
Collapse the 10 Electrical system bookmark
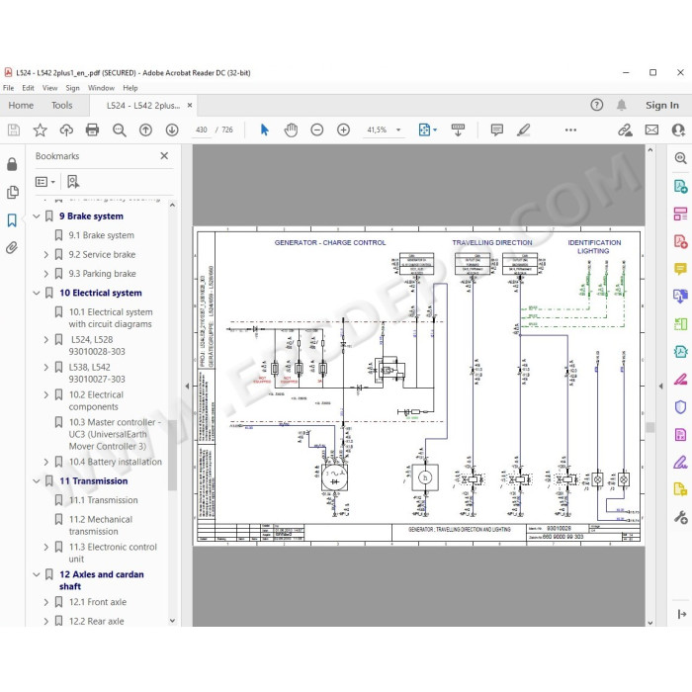pyautogui.click(x=37, y=293)
